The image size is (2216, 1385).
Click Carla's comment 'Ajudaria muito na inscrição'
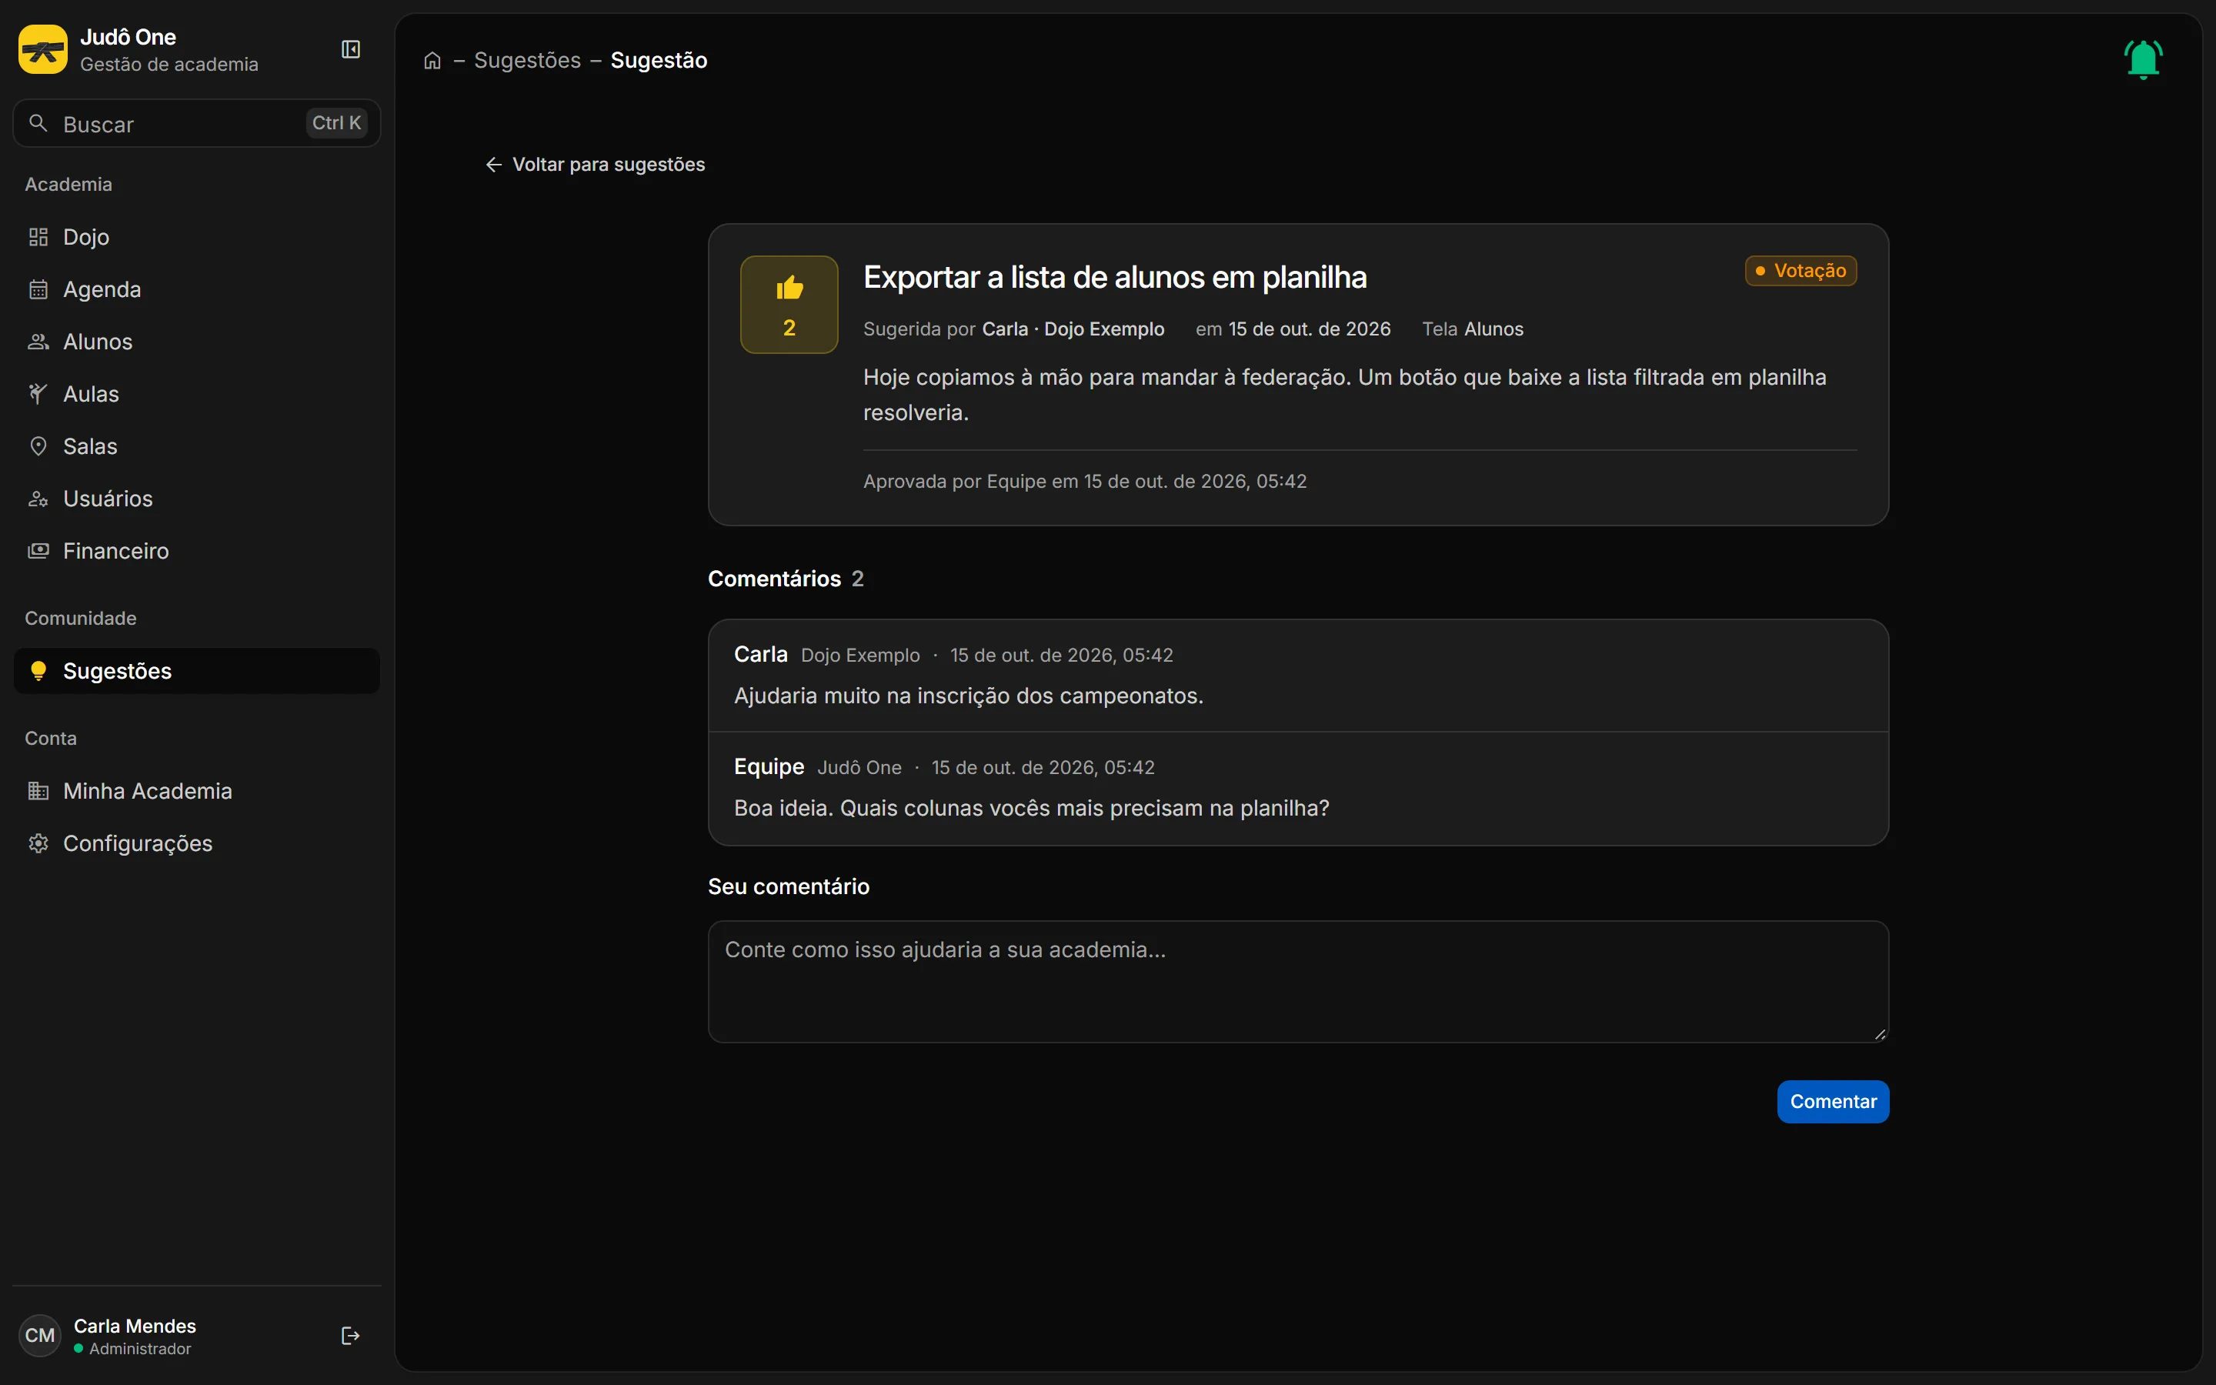tap(969, 696)
